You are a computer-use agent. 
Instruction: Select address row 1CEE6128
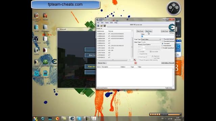click(x=114, y=34)
